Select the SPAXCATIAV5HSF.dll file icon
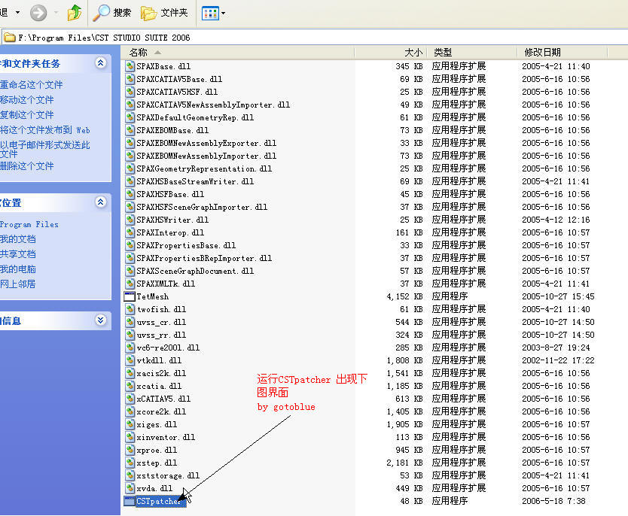 [130, 92]
